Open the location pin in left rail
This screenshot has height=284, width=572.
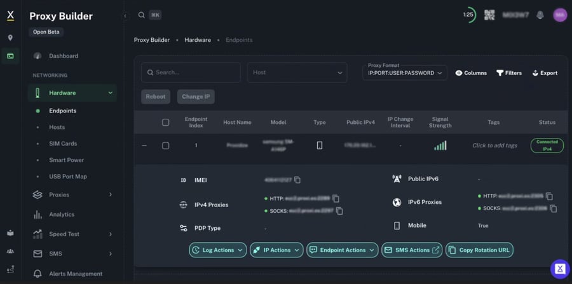(10, 37)
